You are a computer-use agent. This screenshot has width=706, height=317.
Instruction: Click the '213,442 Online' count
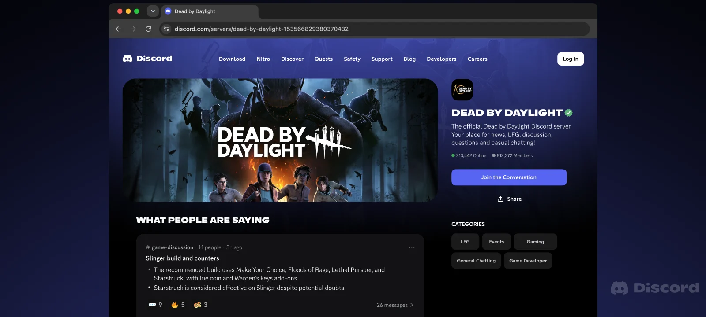(x=469, y=155)
